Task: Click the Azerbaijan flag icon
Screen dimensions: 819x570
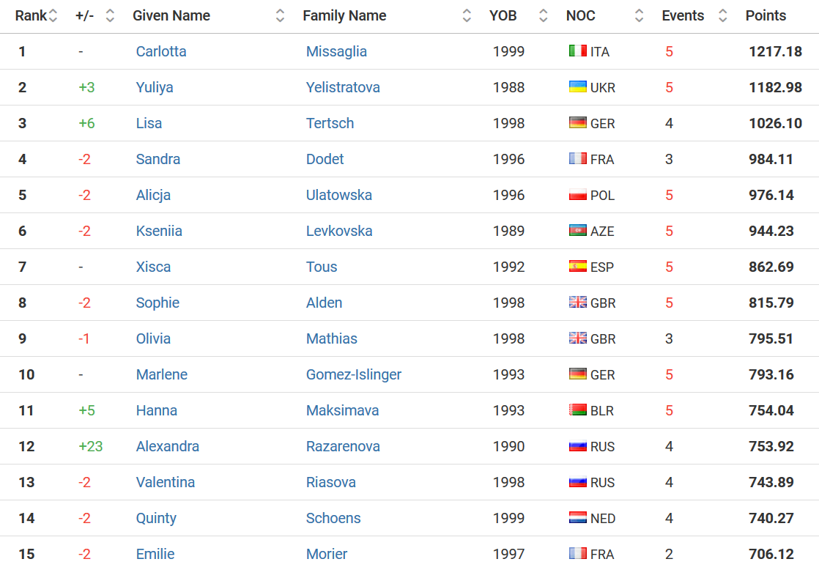Action: click(x=578, y=230)
